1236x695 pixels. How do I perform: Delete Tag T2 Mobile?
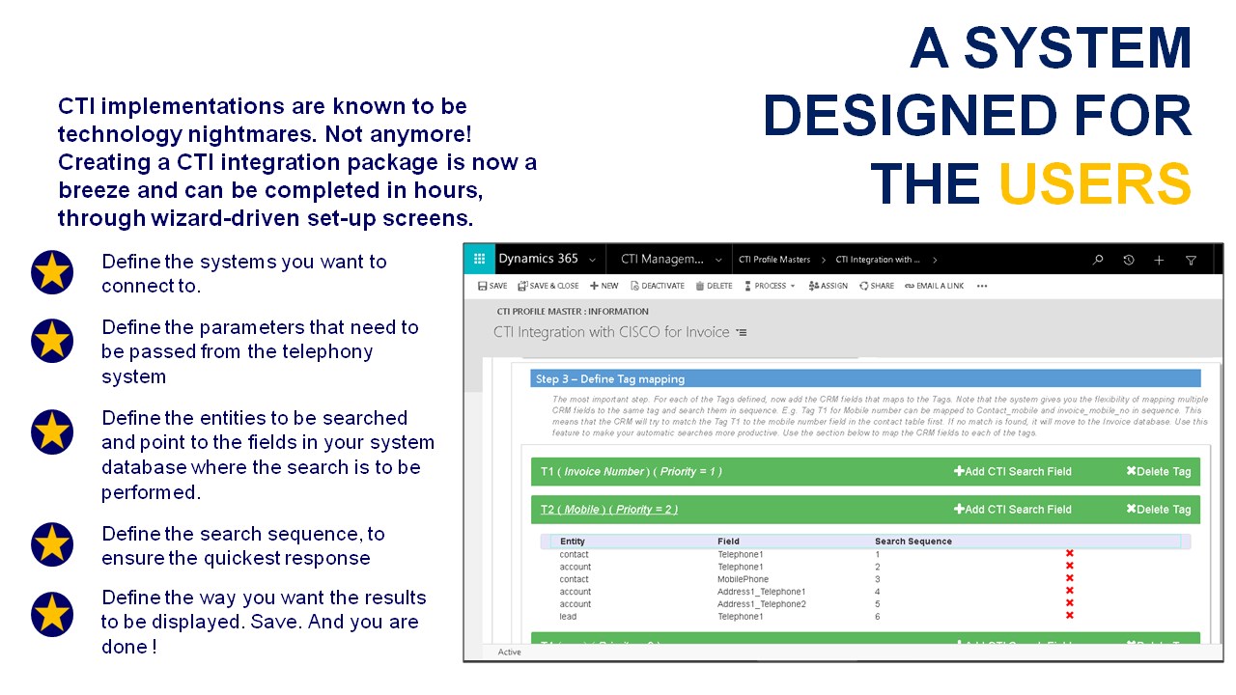1158,510
